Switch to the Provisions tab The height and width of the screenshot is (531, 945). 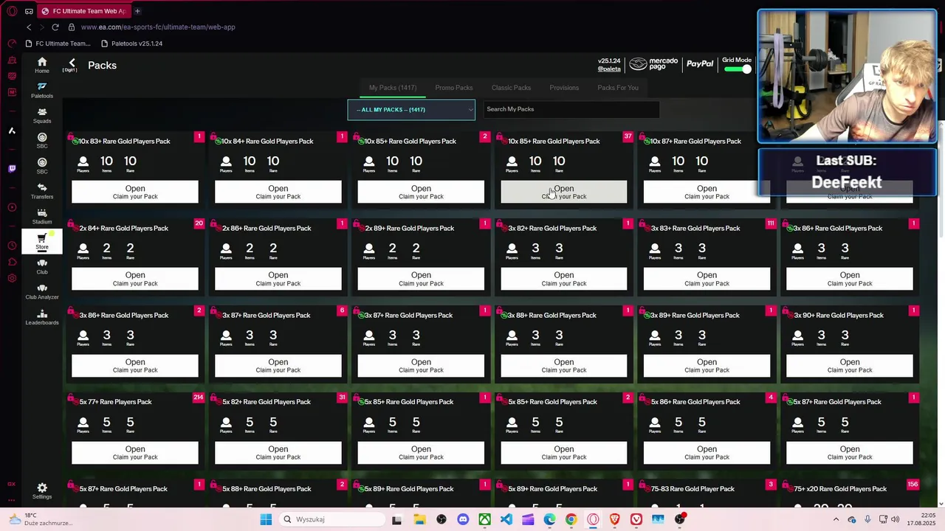(564, 88)
